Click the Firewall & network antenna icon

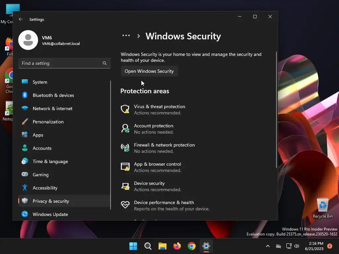125,148
